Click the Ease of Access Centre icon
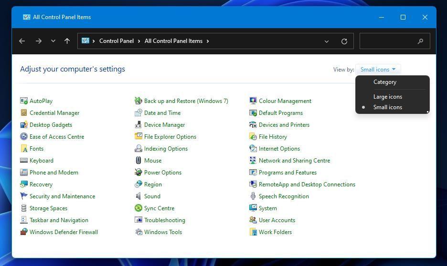The width and height of the screenshot is (447, 266). click(x=24, y=137)
